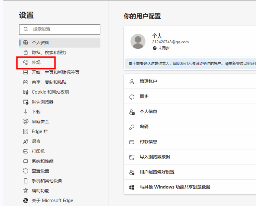This screenshot has height=206, width=256.
Task: Click the 家庭安全 family icon
Action: tap(25, 122)
